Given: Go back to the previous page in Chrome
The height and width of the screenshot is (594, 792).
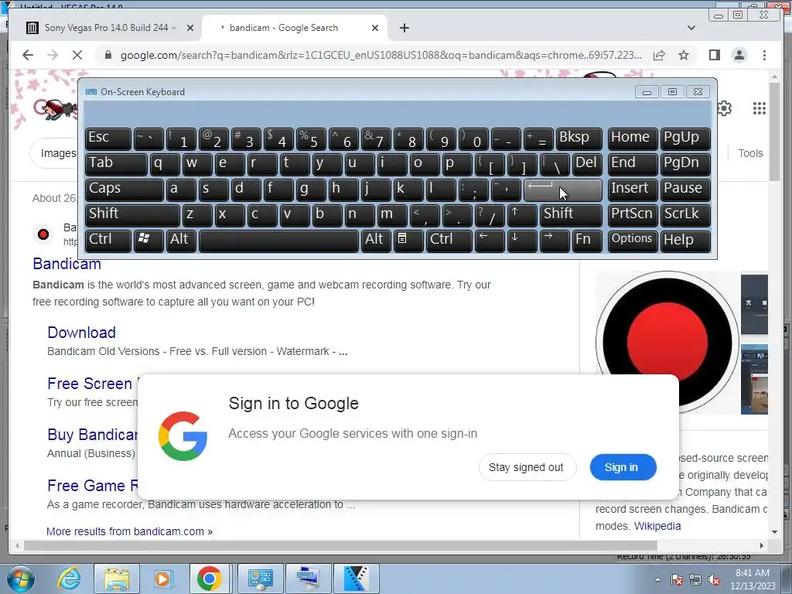Looking at the screenshot, I should pyautogui.click(x=28, y=55).
